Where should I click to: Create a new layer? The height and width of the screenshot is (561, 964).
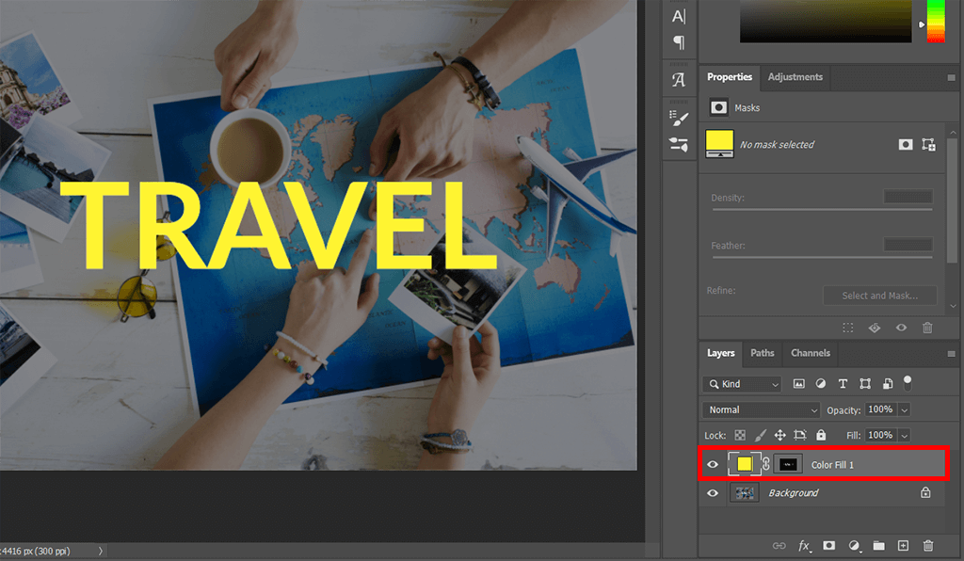903,546
